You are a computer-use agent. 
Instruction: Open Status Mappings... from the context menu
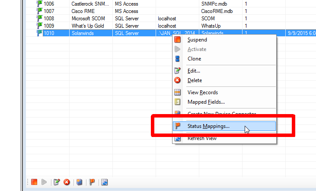pos(208,126)
